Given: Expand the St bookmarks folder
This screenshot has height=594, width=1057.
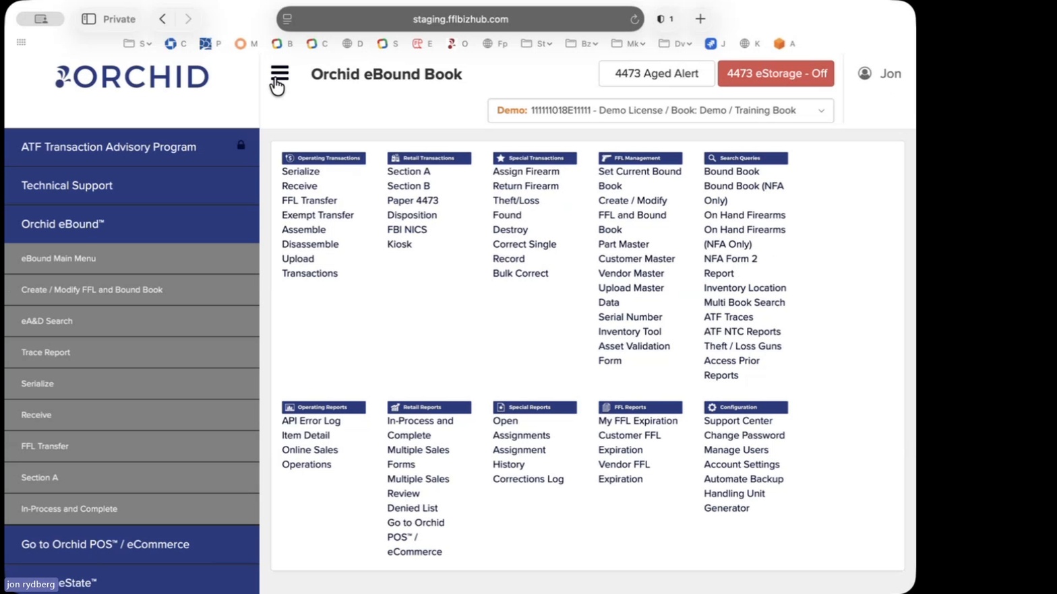Looking at the screenshot, I should (537, 43).
